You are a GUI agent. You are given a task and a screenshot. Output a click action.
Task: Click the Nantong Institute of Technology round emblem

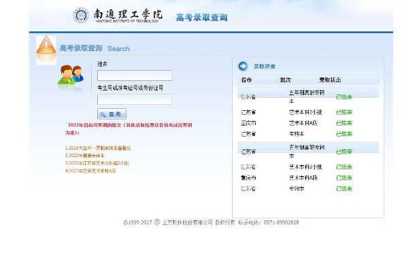click(x=81, y=16)
